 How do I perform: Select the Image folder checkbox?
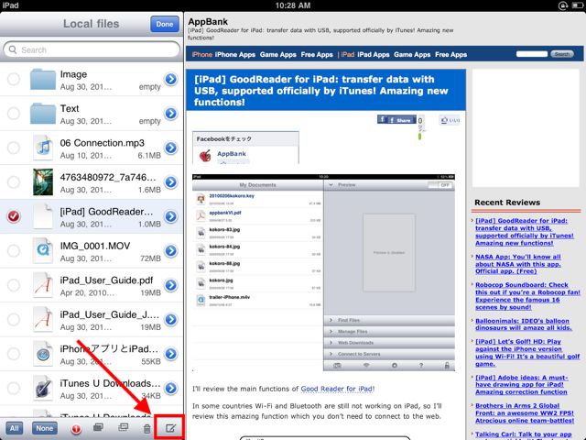tap(14, 79)
